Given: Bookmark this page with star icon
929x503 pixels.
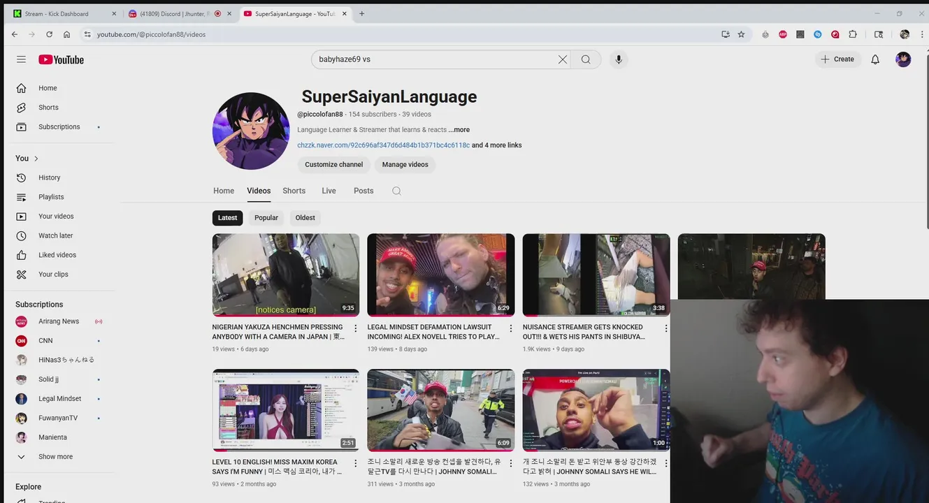Looking at the screenshot, I should (741, 34).
